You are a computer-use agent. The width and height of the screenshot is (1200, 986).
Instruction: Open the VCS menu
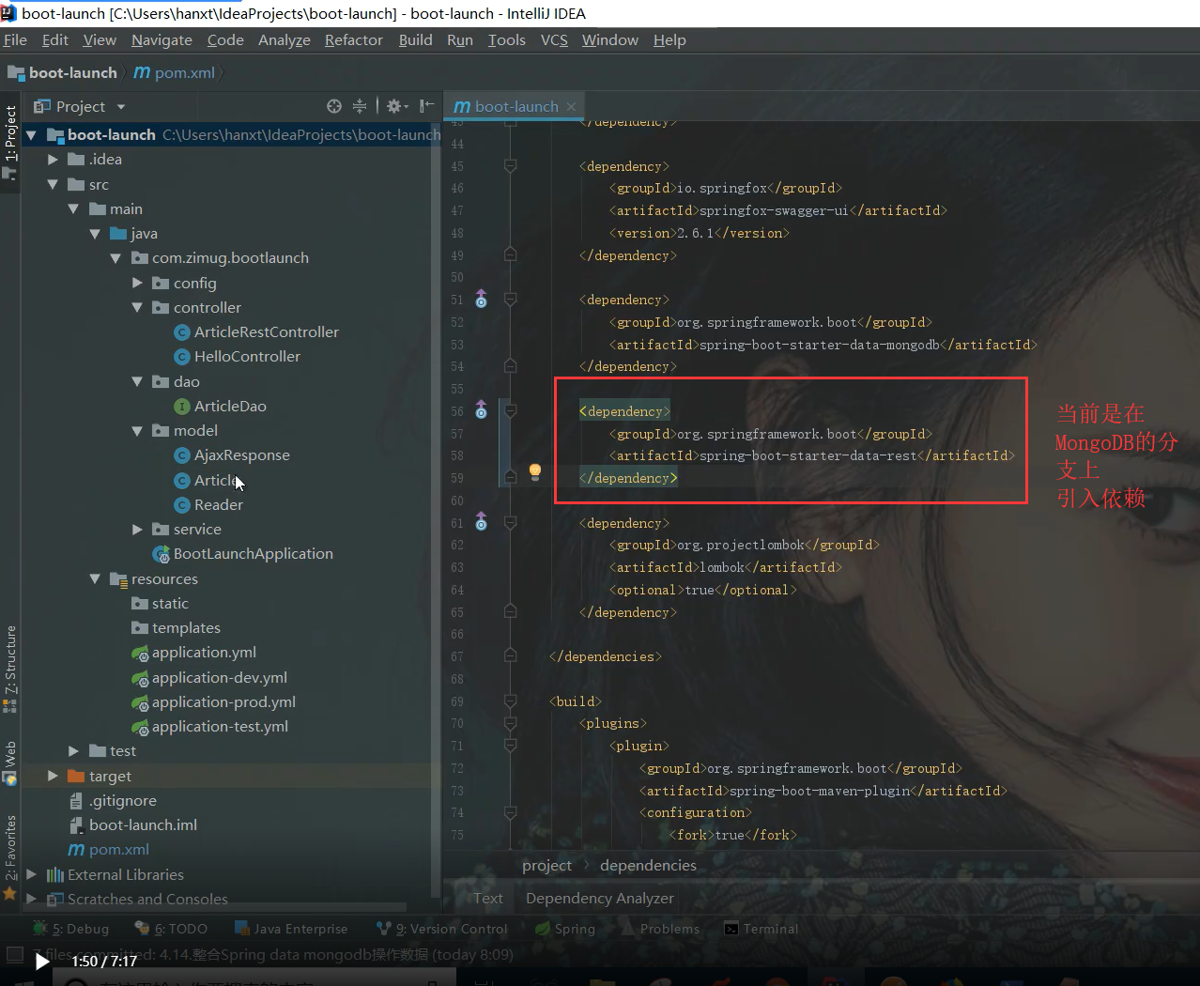(x=554, y=39)
